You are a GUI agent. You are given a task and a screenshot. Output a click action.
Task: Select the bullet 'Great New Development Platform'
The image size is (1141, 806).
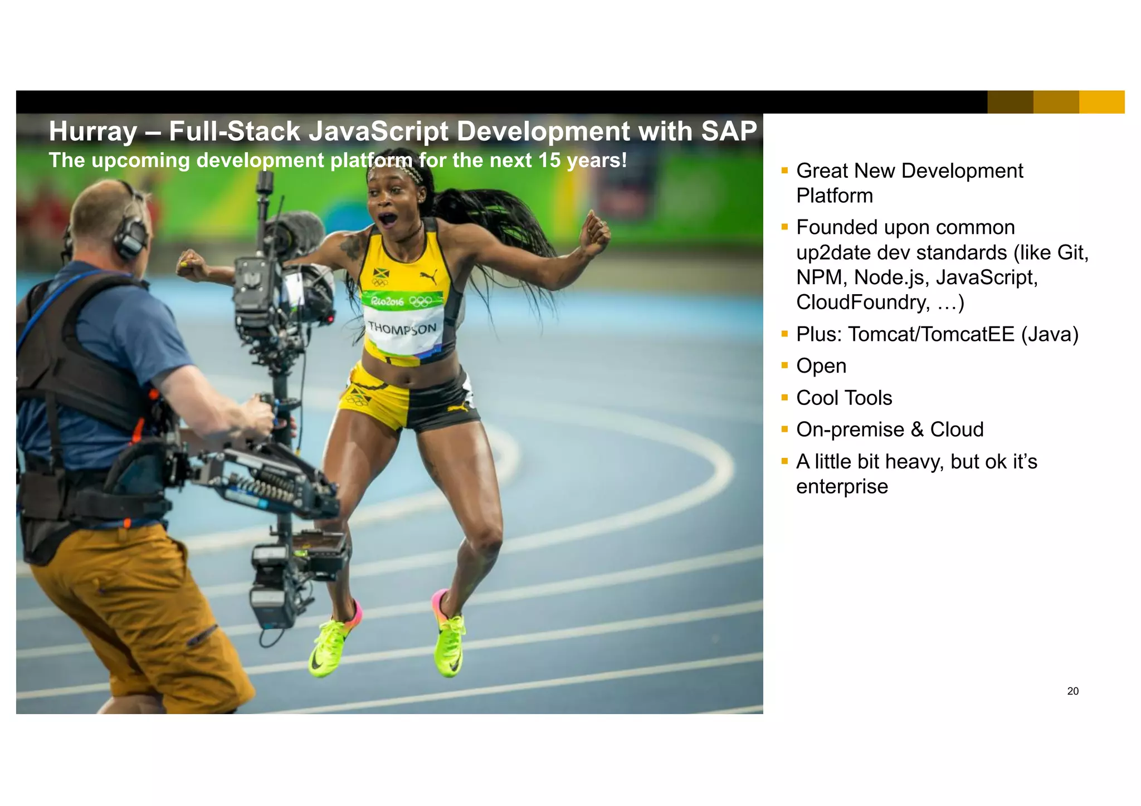[909, 183]
